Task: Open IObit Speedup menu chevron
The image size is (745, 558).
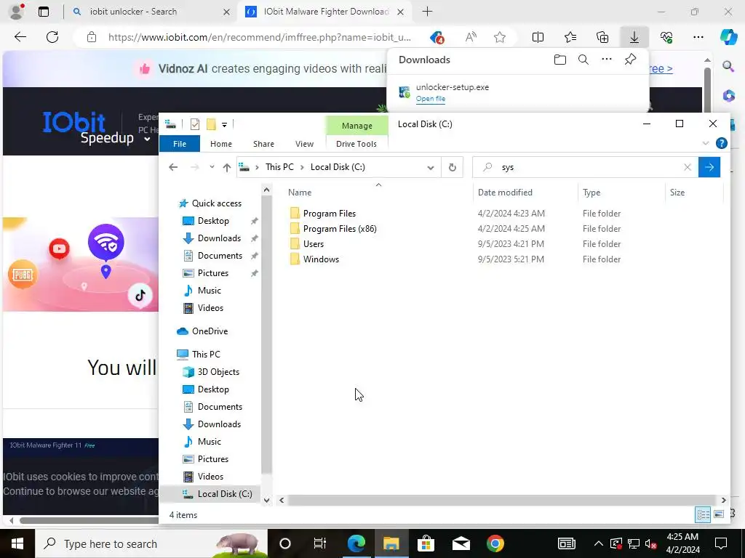Action: tap(147, 139)
